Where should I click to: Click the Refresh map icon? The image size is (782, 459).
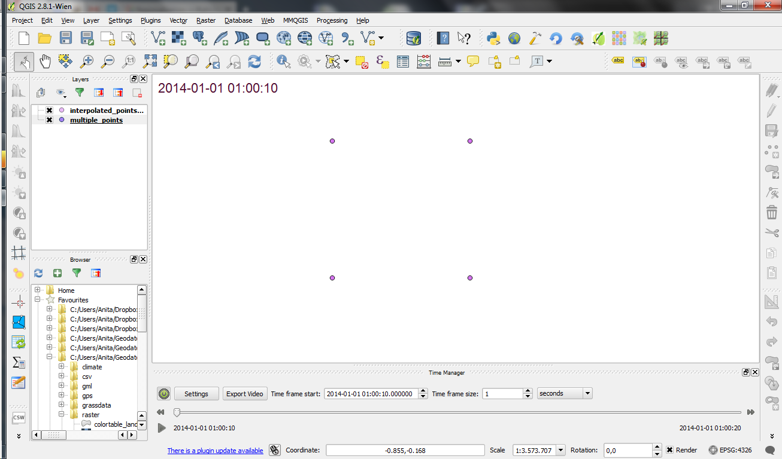coord(254,61)
